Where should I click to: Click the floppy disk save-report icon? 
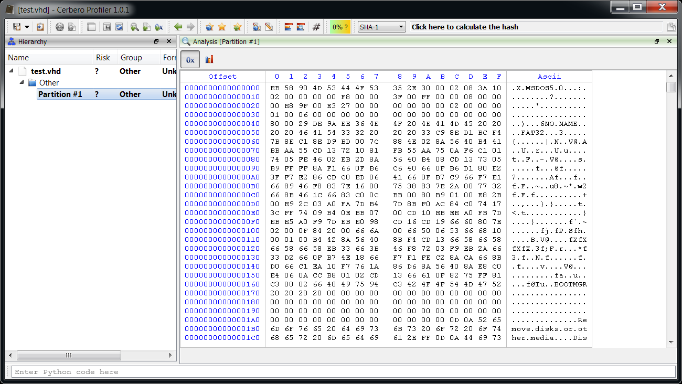107,27
